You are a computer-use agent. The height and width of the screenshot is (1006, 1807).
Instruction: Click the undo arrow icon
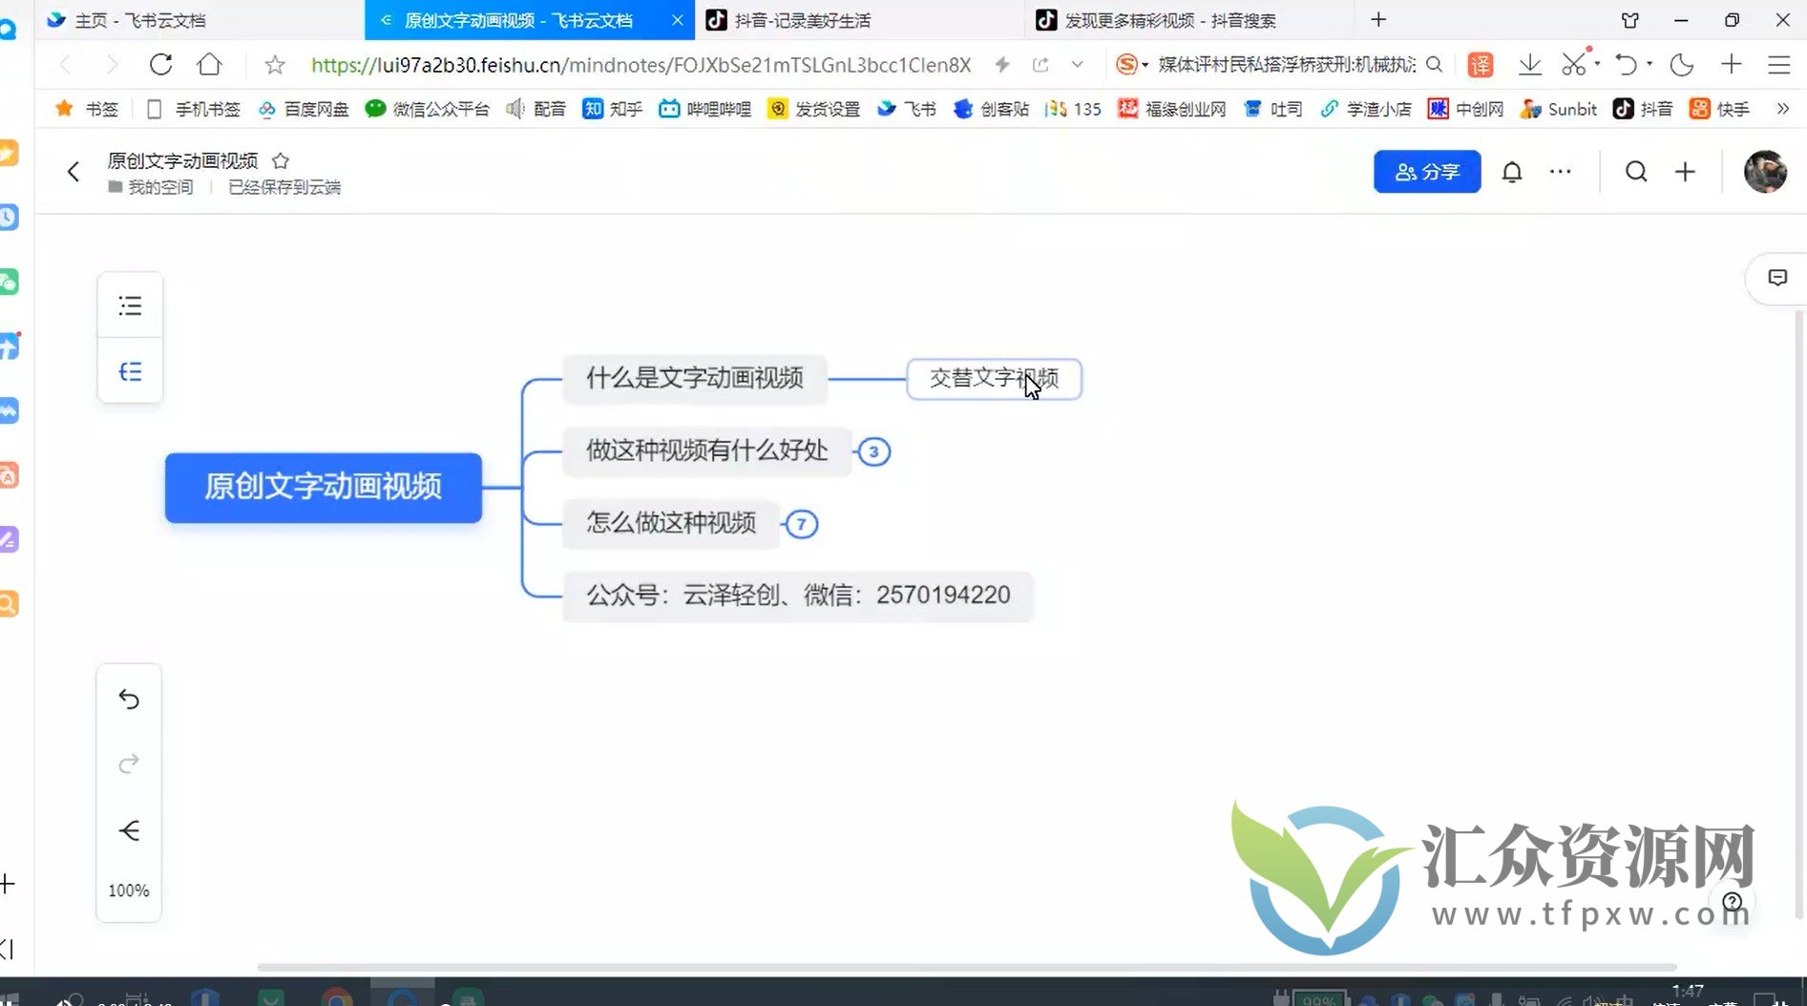pyautogui.click(x=129, y=699)
